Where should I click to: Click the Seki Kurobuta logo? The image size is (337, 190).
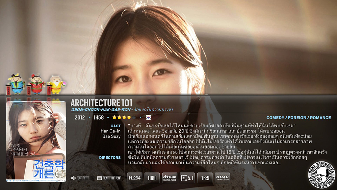point(322,174)
